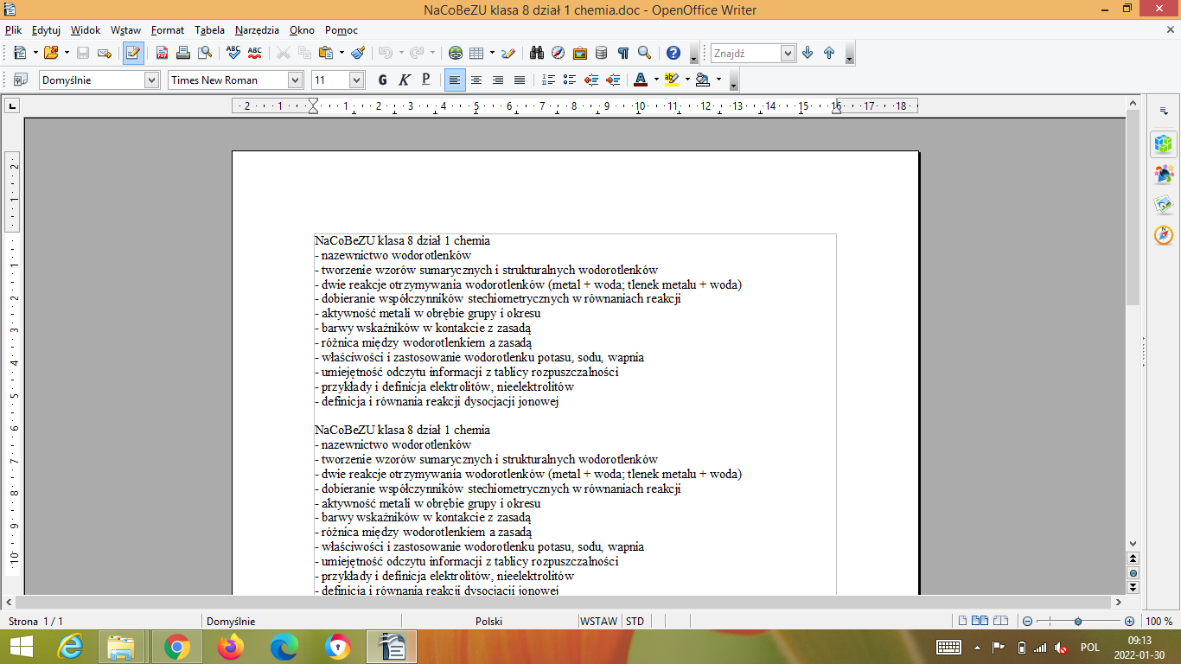Export document directly as PDF
Viewport: 1181px width, 664px height.
click(x=162, y=53)
